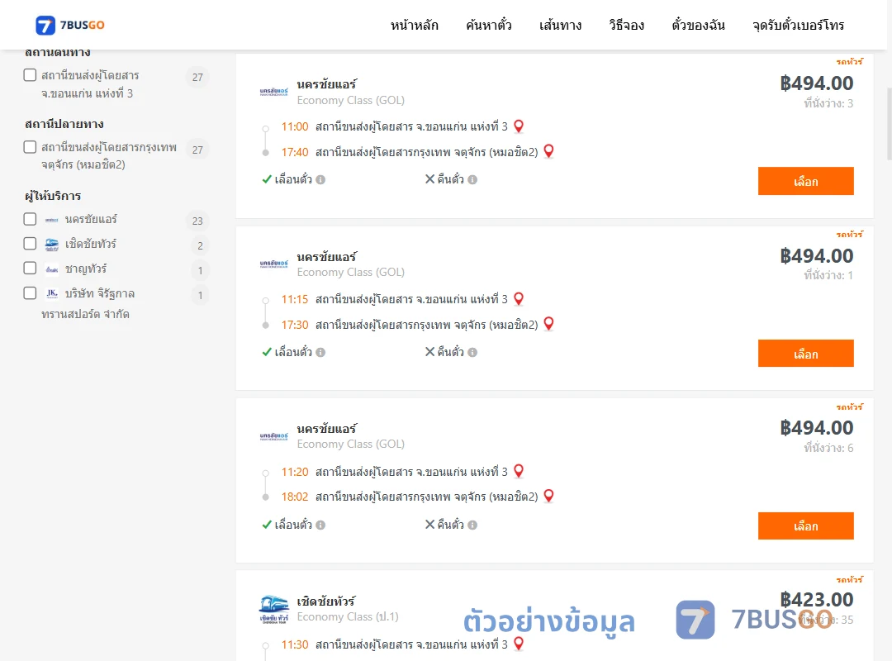
Task: Click เชิดชัยทัวร์ logo in provider filter
Action: pos(52,245)
